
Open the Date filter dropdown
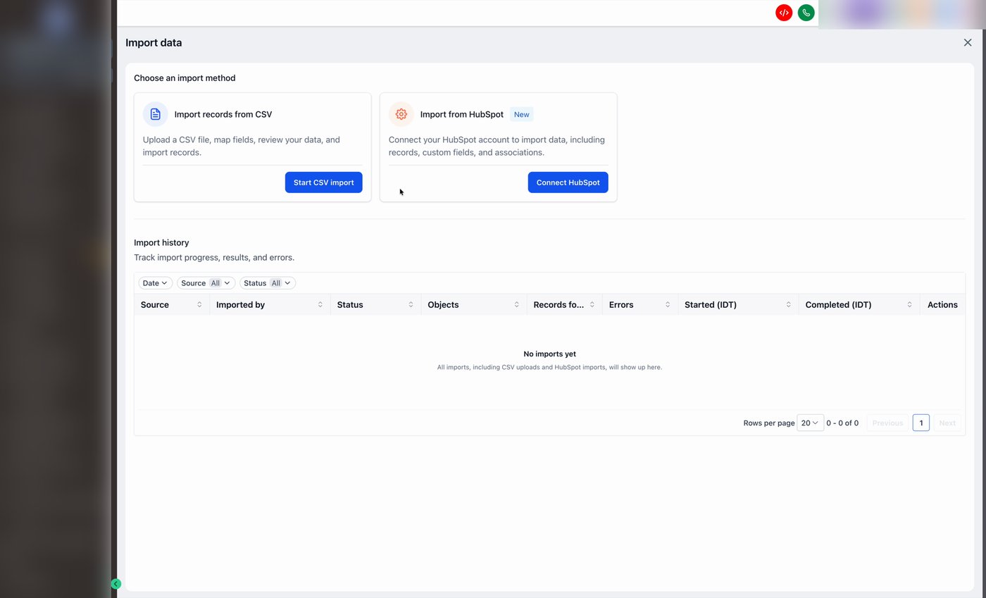pyautogui.click(x=154, y=282)
